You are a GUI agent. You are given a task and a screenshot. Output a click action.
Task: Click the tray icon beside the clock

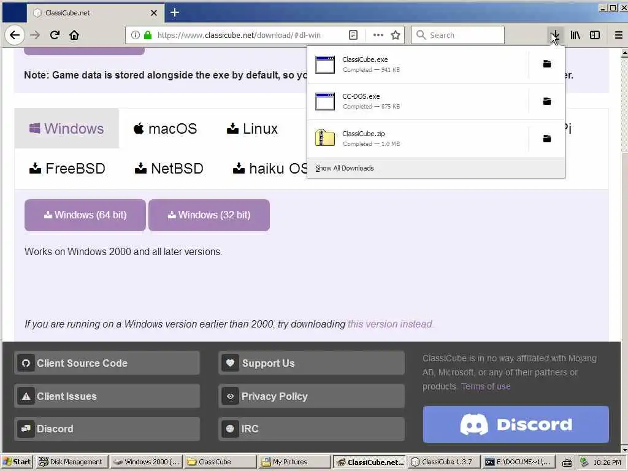(584, 462)
